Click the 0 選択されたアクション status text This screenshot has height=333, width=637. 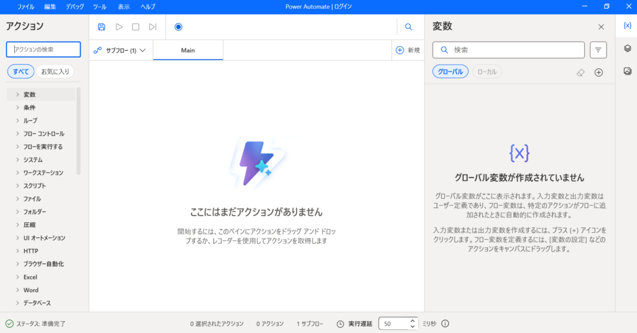point(217,324)
